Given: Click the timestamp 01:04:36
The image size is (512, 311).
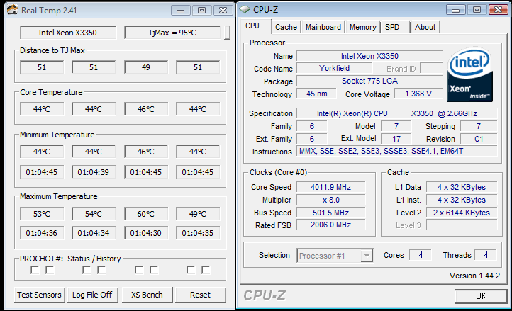Looking at the screenshot, I should coord(42,233).
